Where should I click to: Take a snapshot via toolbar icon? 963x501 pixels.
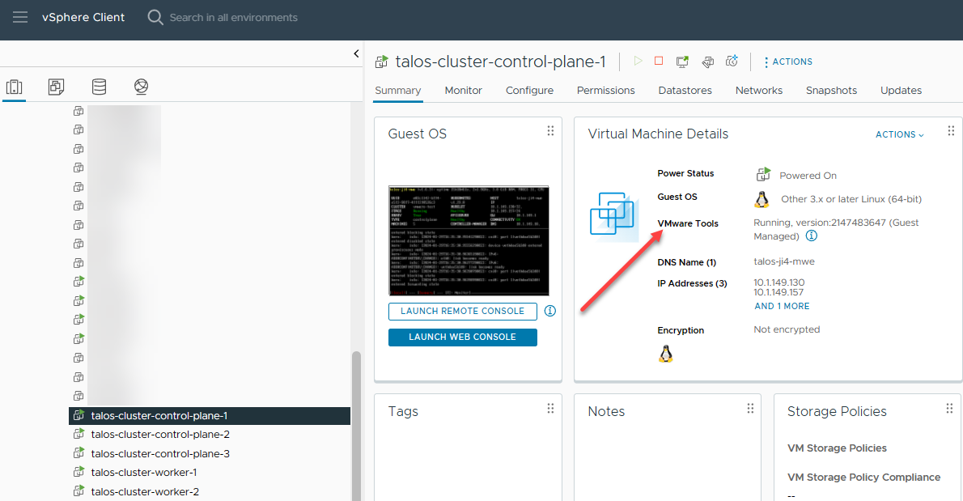[x=732, y=61]
